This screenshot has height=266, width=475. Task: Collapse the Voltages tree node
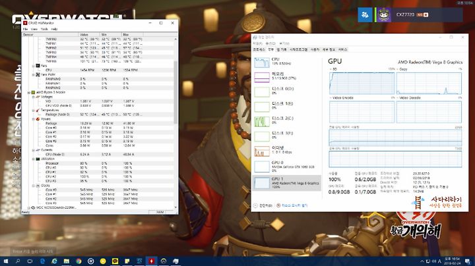(34, 97)
